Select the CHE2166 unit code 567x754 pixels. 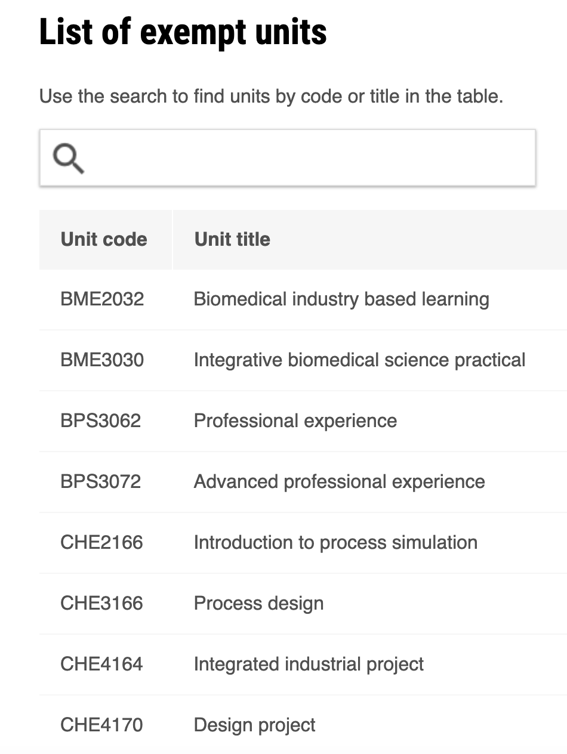[x=101, y=542]
